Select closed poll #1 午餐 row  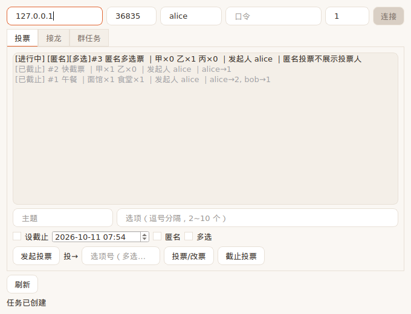[x=205, y=79]
